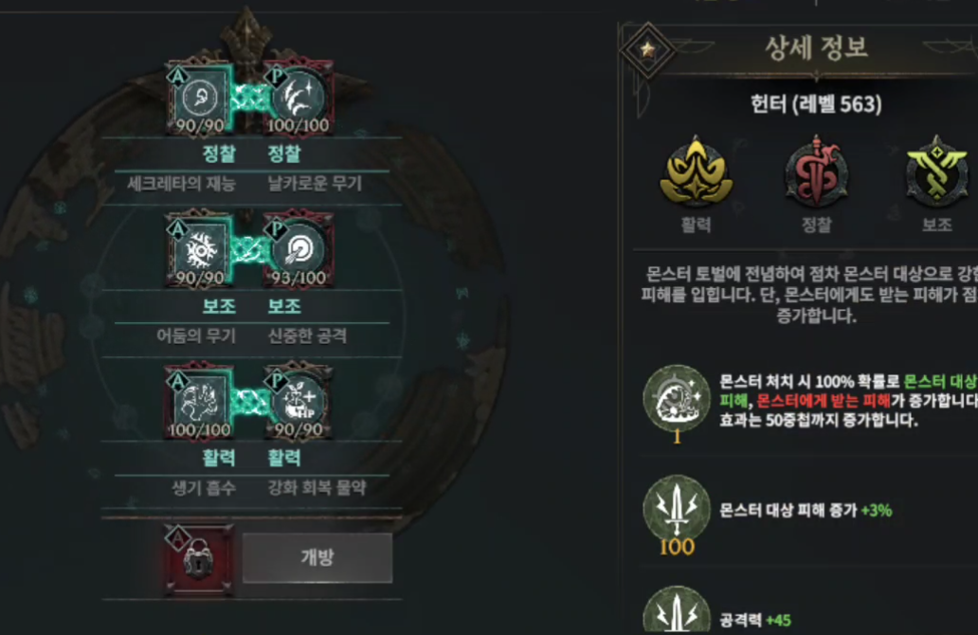The image size is (978, 635).
Task: Click the 어둠의 무기 active skill icon
Action: (200, 251)
